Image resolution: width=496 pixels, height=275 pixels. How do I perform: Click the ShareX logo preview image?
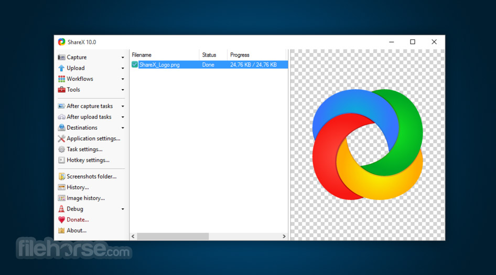[368, 145]
